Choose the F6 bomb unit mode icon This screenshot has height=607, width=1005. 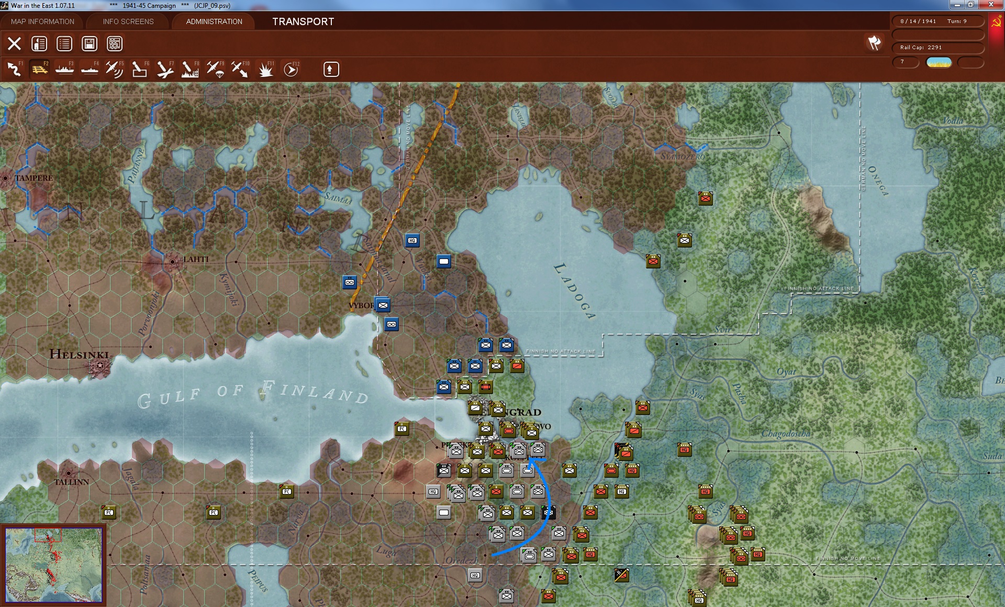click(x=140, y=69)
